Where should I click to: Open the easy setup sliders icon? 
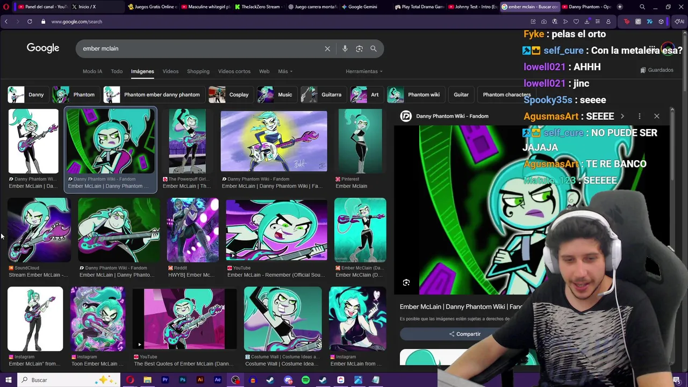(x=597, y=21)
